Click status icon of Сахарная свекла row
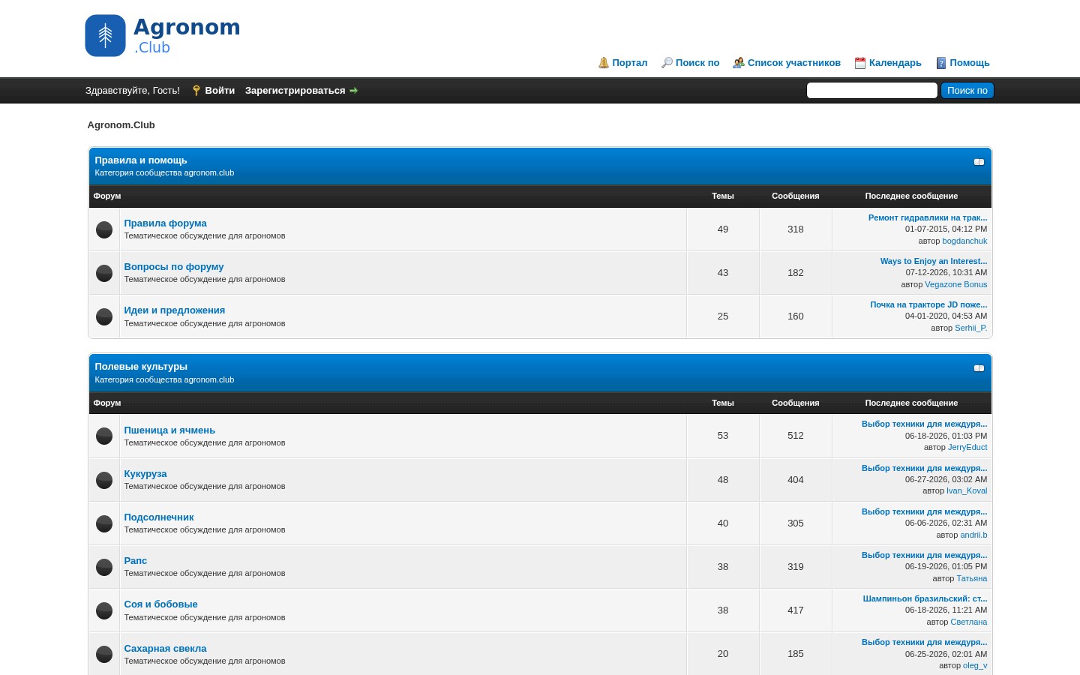Image resolution: width=1080 pixels, height=675 pixels. pos(104,654)
